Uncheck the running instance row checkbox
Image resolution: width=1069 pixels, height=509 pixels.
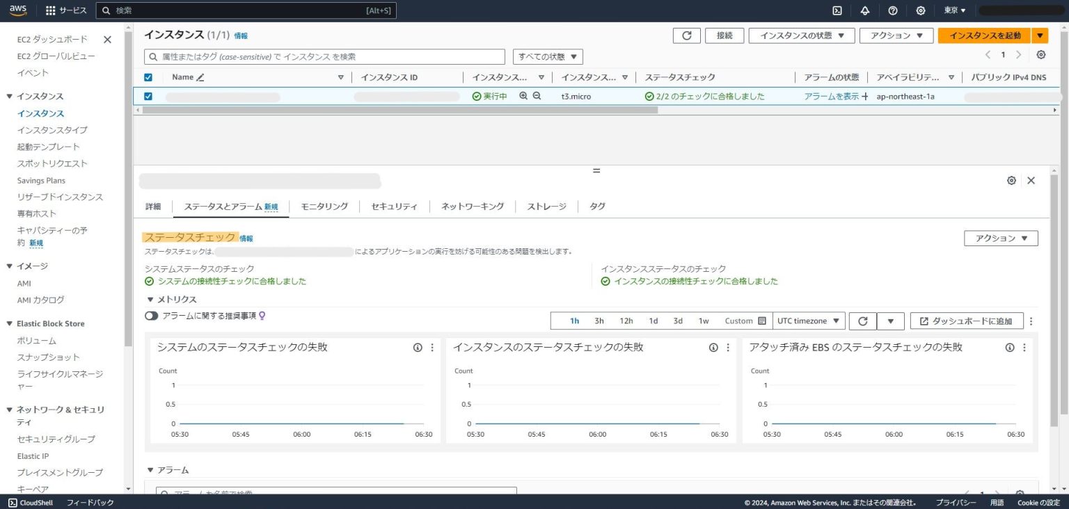(x=148, y=96)
